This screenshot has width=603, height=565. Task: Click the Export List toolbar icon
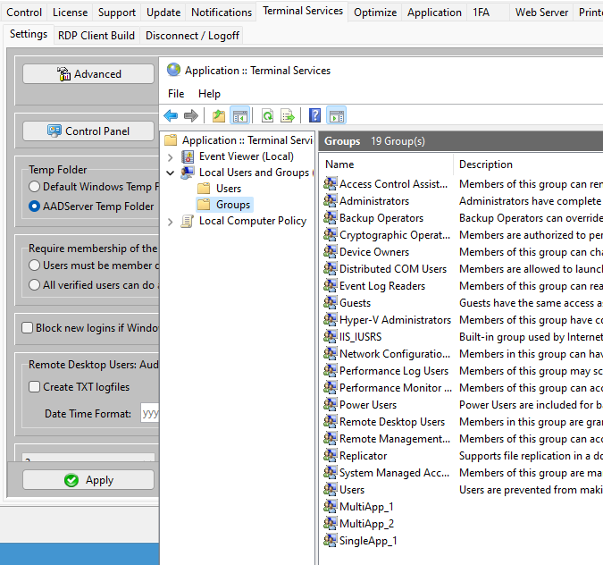point(288,115)
